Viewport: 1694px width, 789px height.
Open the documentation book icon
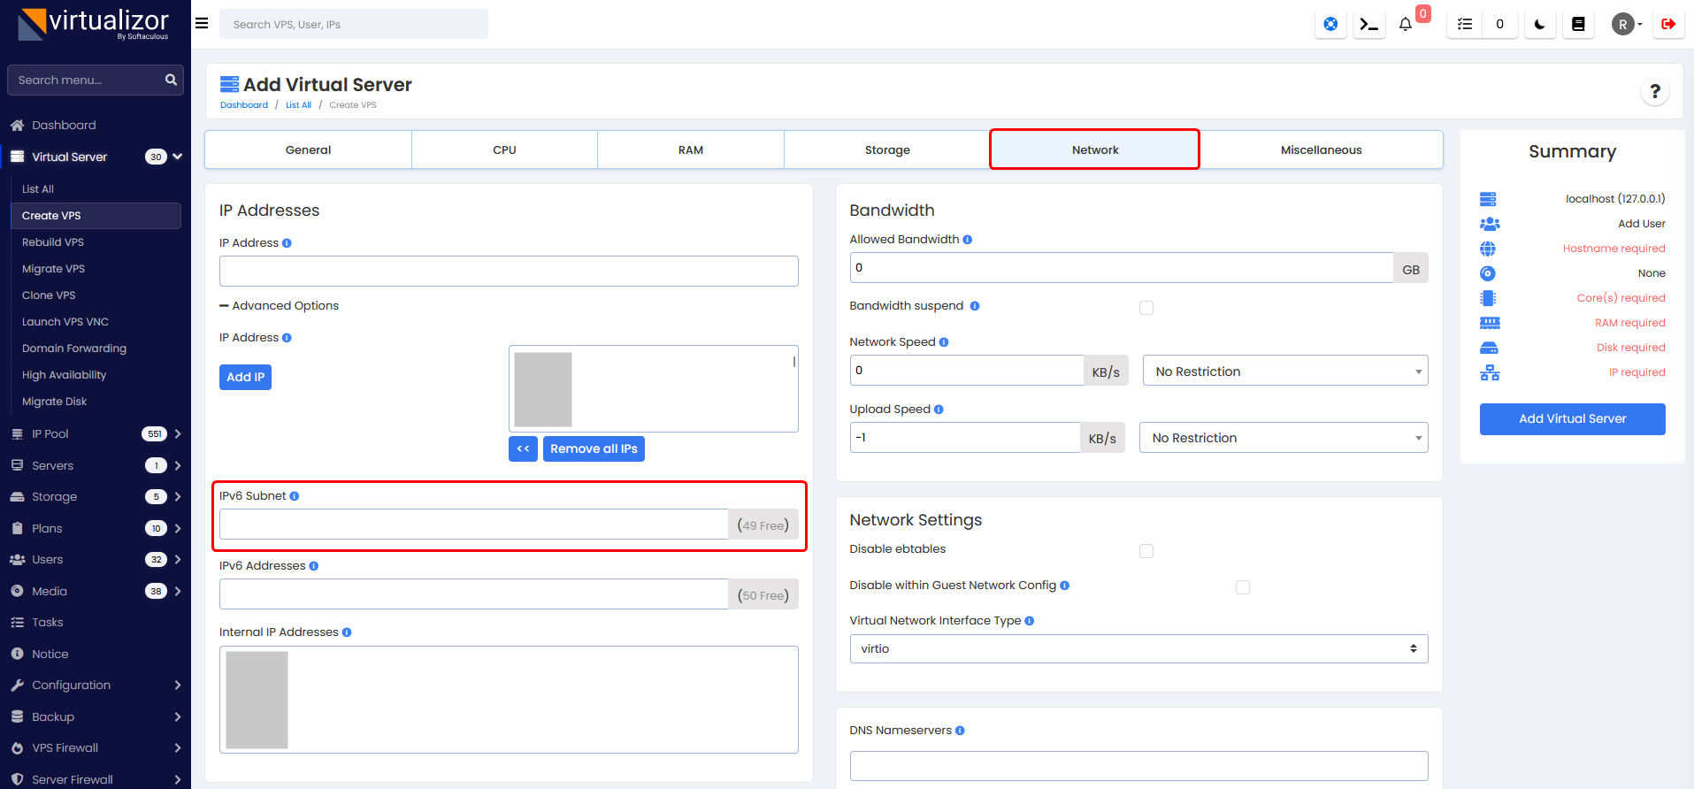pyautogui.click(x=1577, y=25)
